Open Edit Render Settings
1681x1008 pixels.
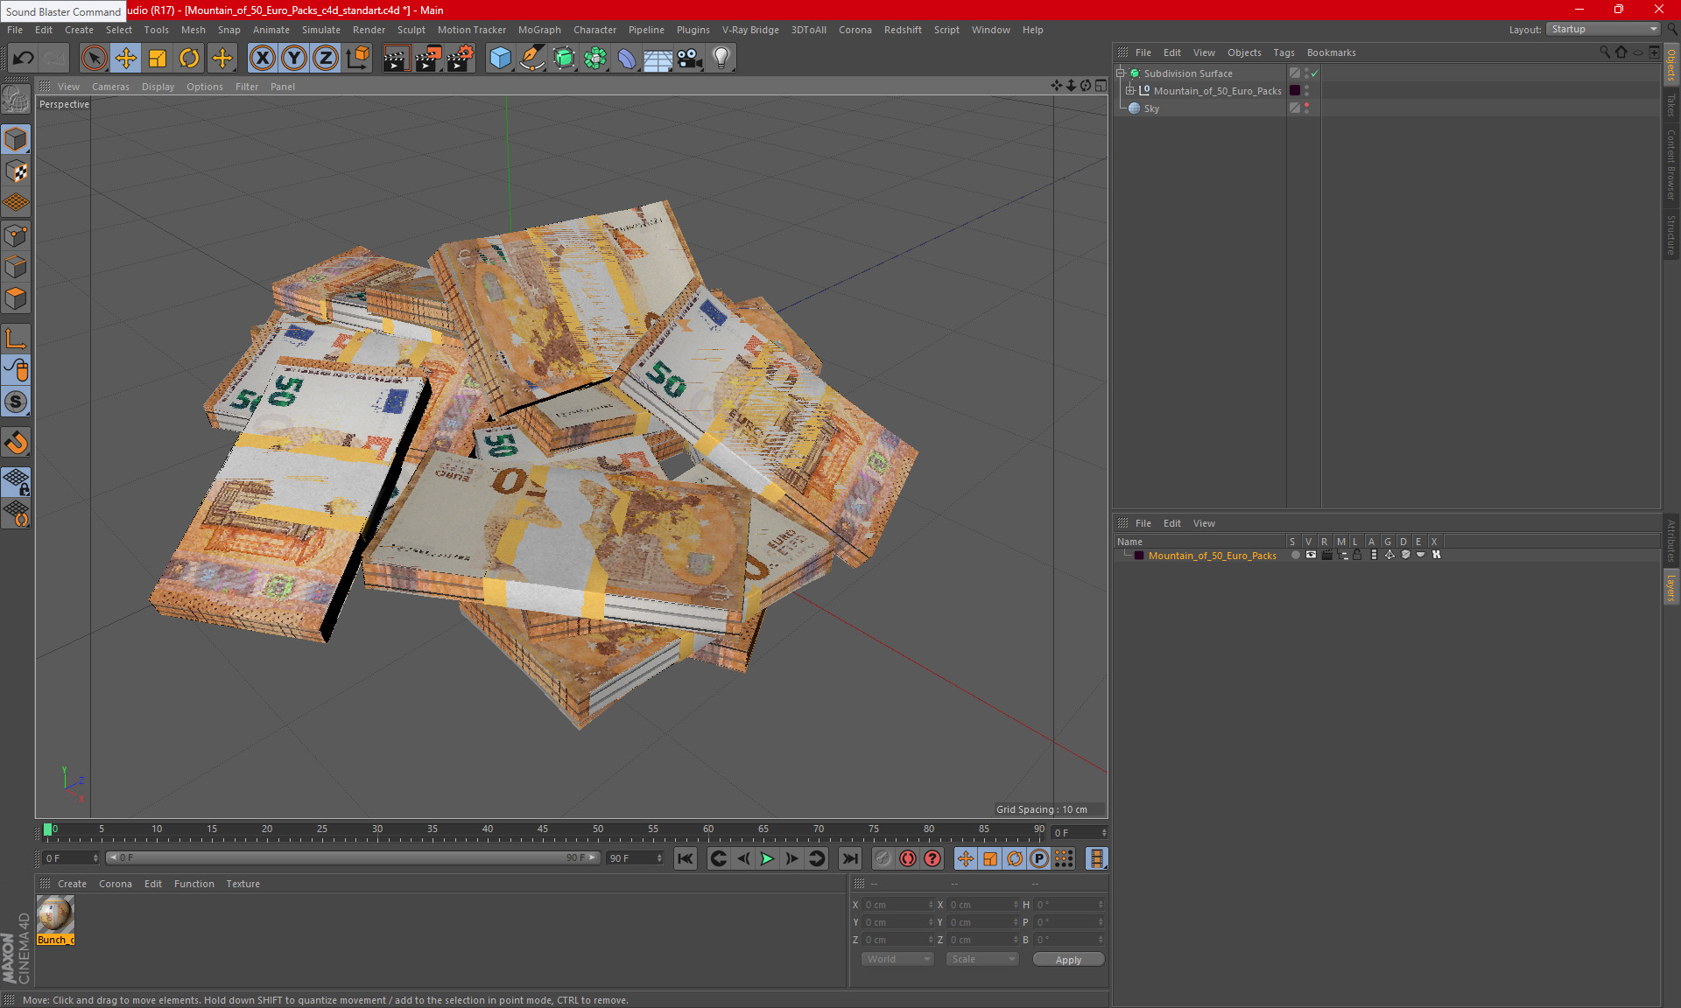pyautogui.click(x=461, y=59)
